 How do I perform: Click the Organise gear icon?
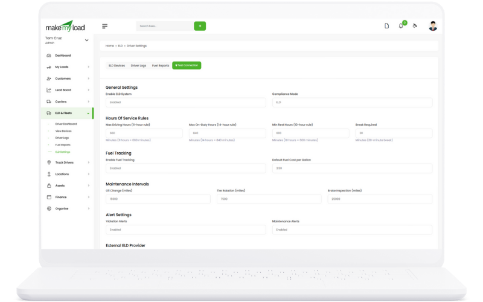(49, 208)
